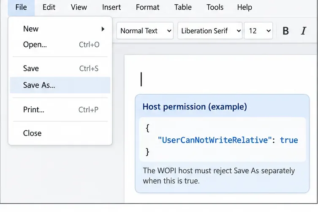Choose Close from the File menu
The image size is (318, 212).
pyautogui.click(x=60, y=133)
